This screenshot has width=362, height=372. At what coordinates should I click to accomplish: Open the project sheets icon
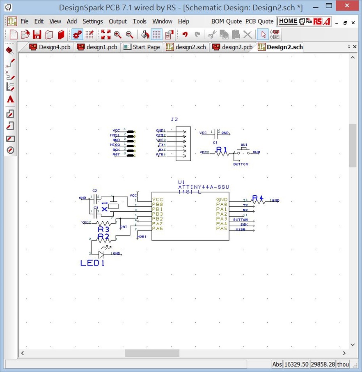(x=49, y=35)
